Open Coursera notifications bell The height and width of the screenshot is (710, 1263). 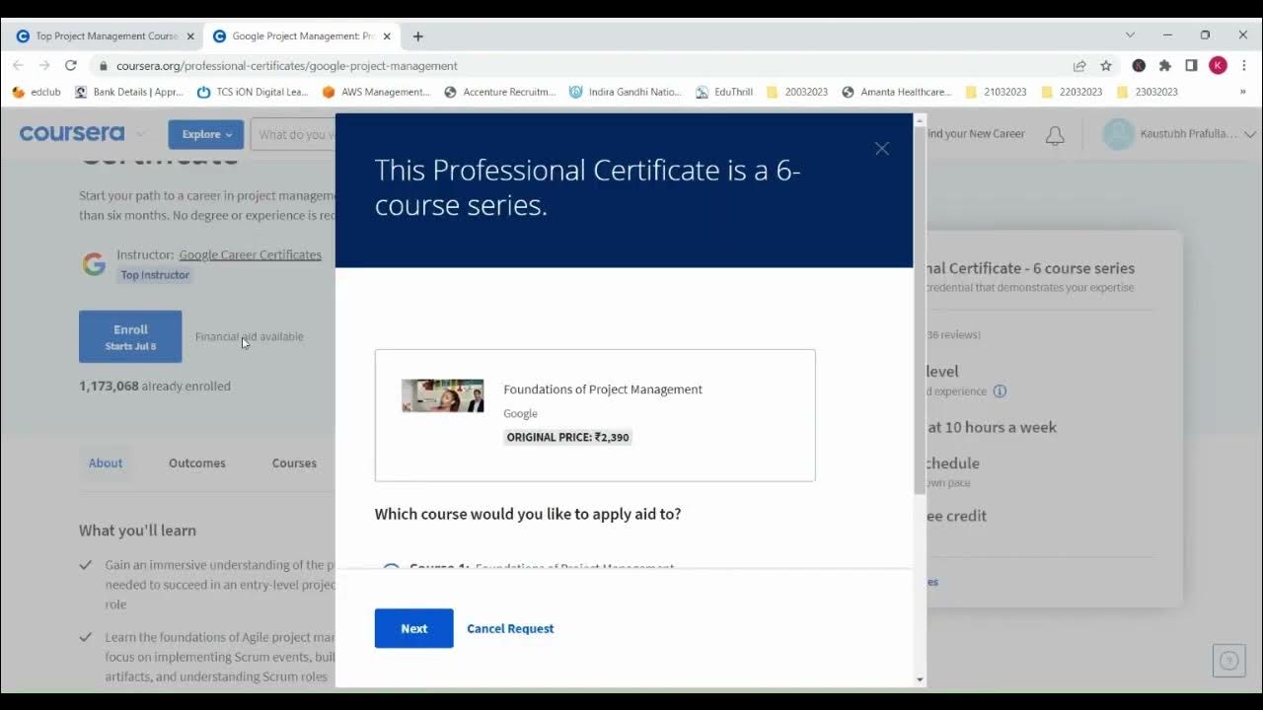[x=1055, y=135]
